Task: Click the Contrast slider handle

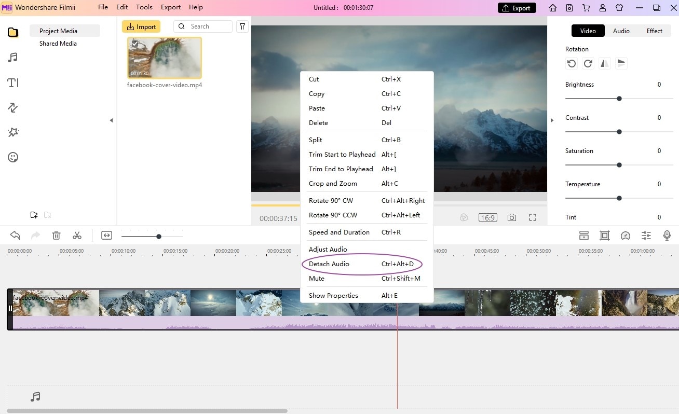Action: point(619,132)
